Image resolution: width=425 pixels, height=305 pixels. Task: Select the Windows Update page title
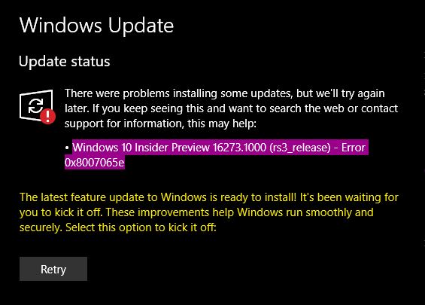click(96, 26)
